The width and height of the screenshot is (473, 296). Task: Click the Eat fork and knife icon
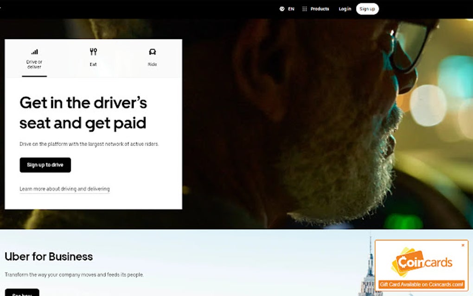click(93, 51)
